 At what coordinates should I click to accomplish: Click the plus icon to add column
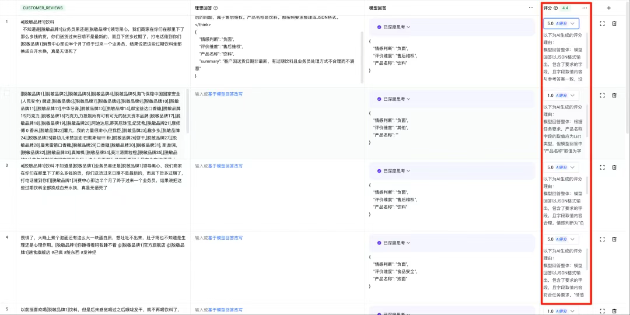point(609,8)
